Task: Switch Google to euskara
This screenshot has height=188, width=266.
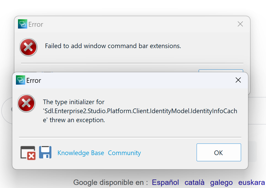Action: click(252, 182)
